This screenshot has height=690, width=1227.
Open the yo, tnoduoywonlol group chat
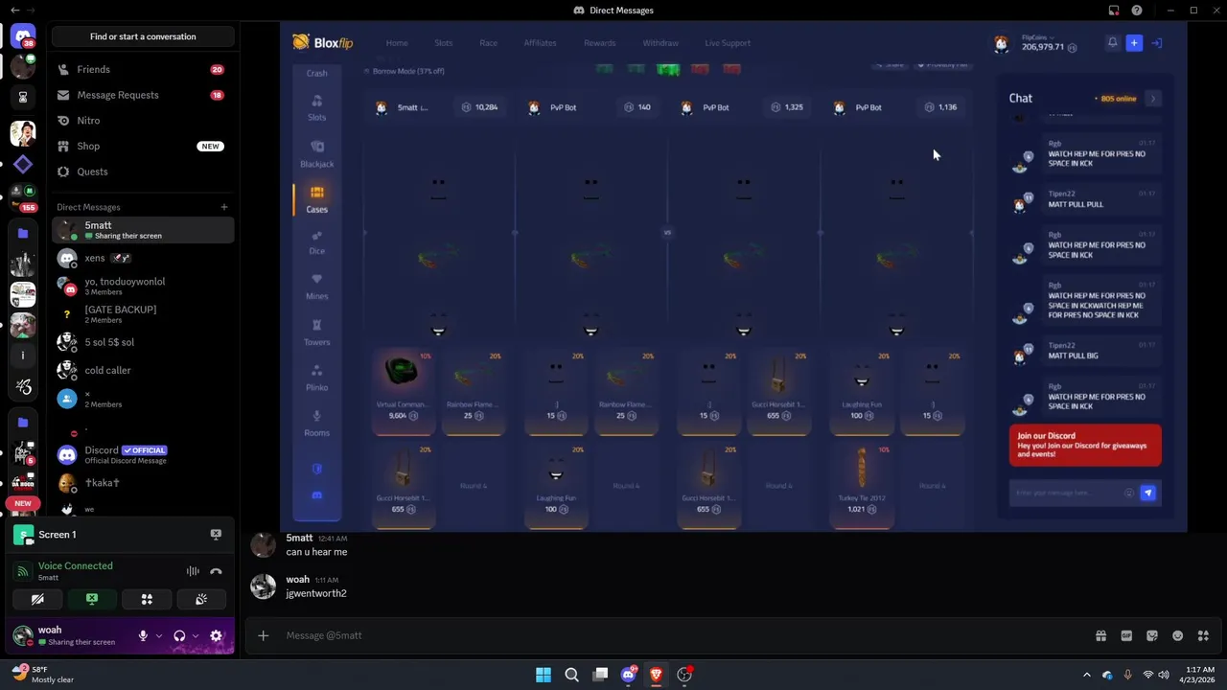(143, 286)
